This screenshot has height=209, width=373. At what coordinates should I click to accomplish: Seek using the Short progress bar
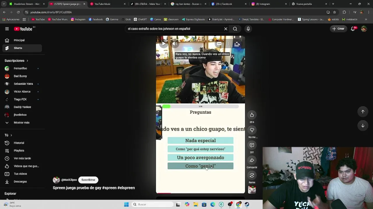pos(200,193)
